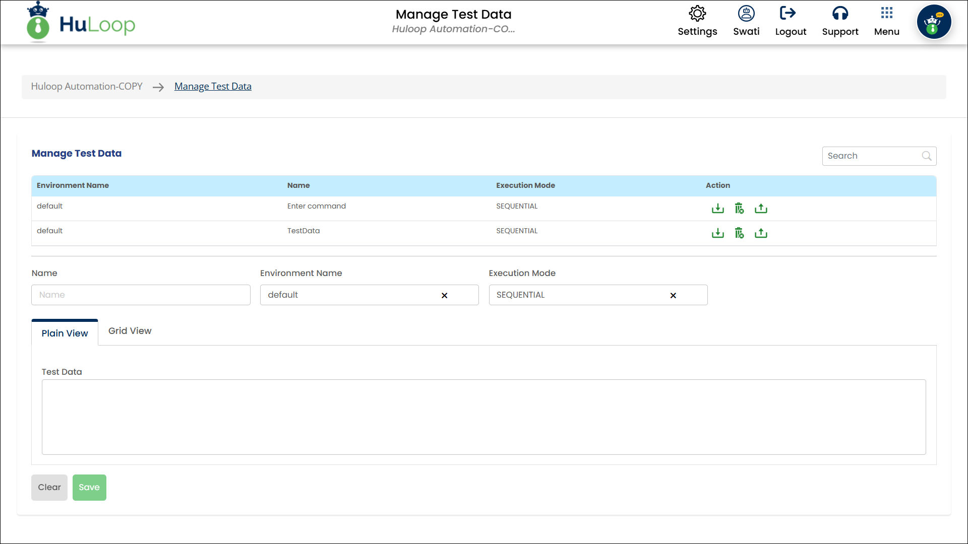968x544 pixels.
Task: Click the Save button
Action: pos(89,488)
